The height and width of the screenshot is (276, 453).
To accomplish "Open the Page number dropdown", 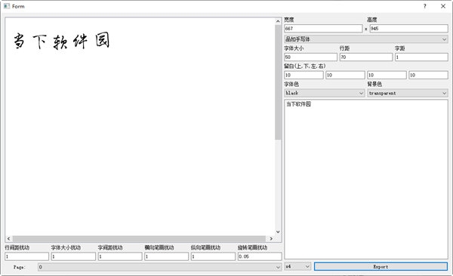I will click(159, 267).
